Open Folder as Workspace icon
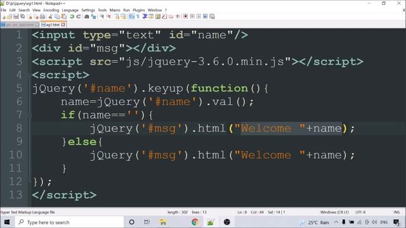Image resolution: width=406 pixels, height=228 pixels. click(x=171, y=16)
